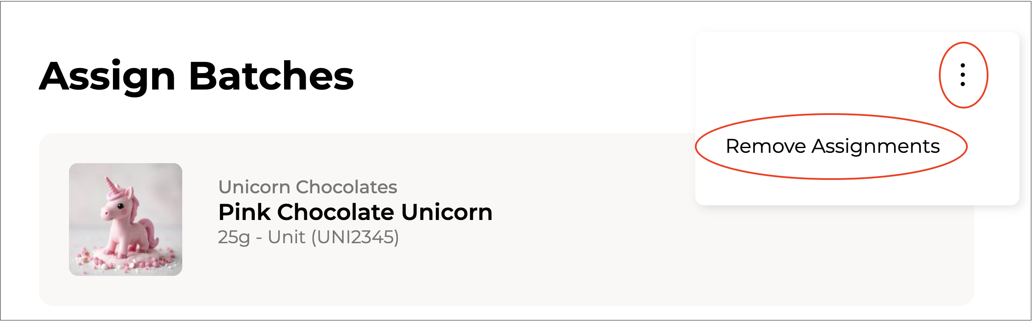
Task: Click the three-dot more options icon
Action: click(x=963, y=75)
